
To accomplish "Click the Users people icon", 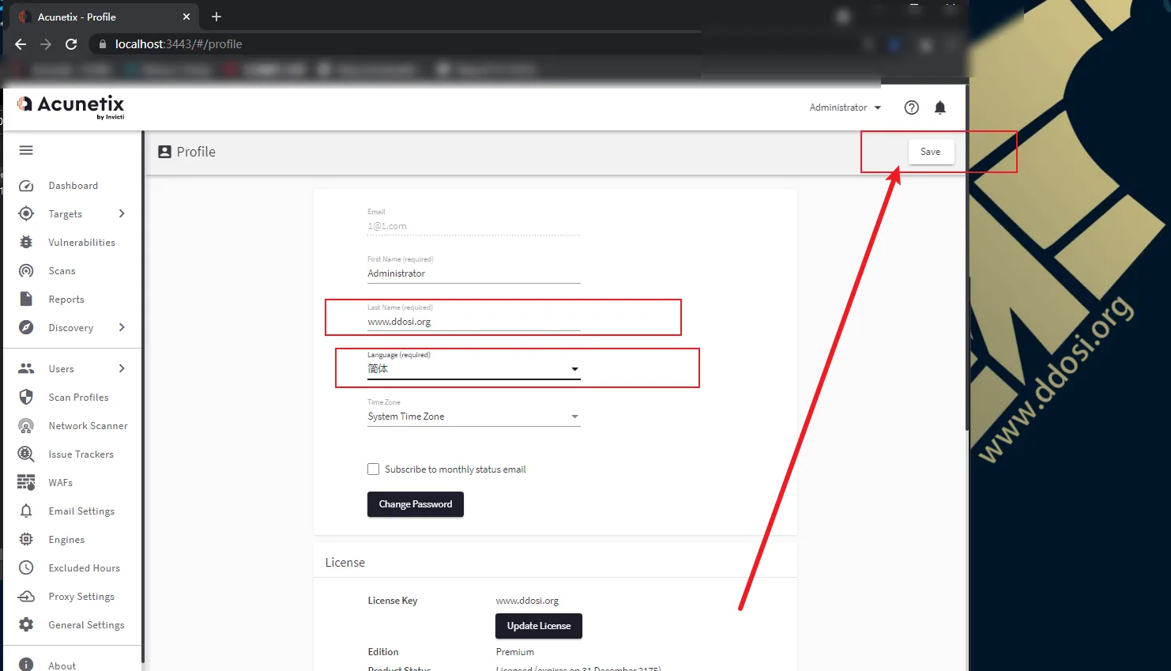I will pyautogui.click(x=26, y=368).
